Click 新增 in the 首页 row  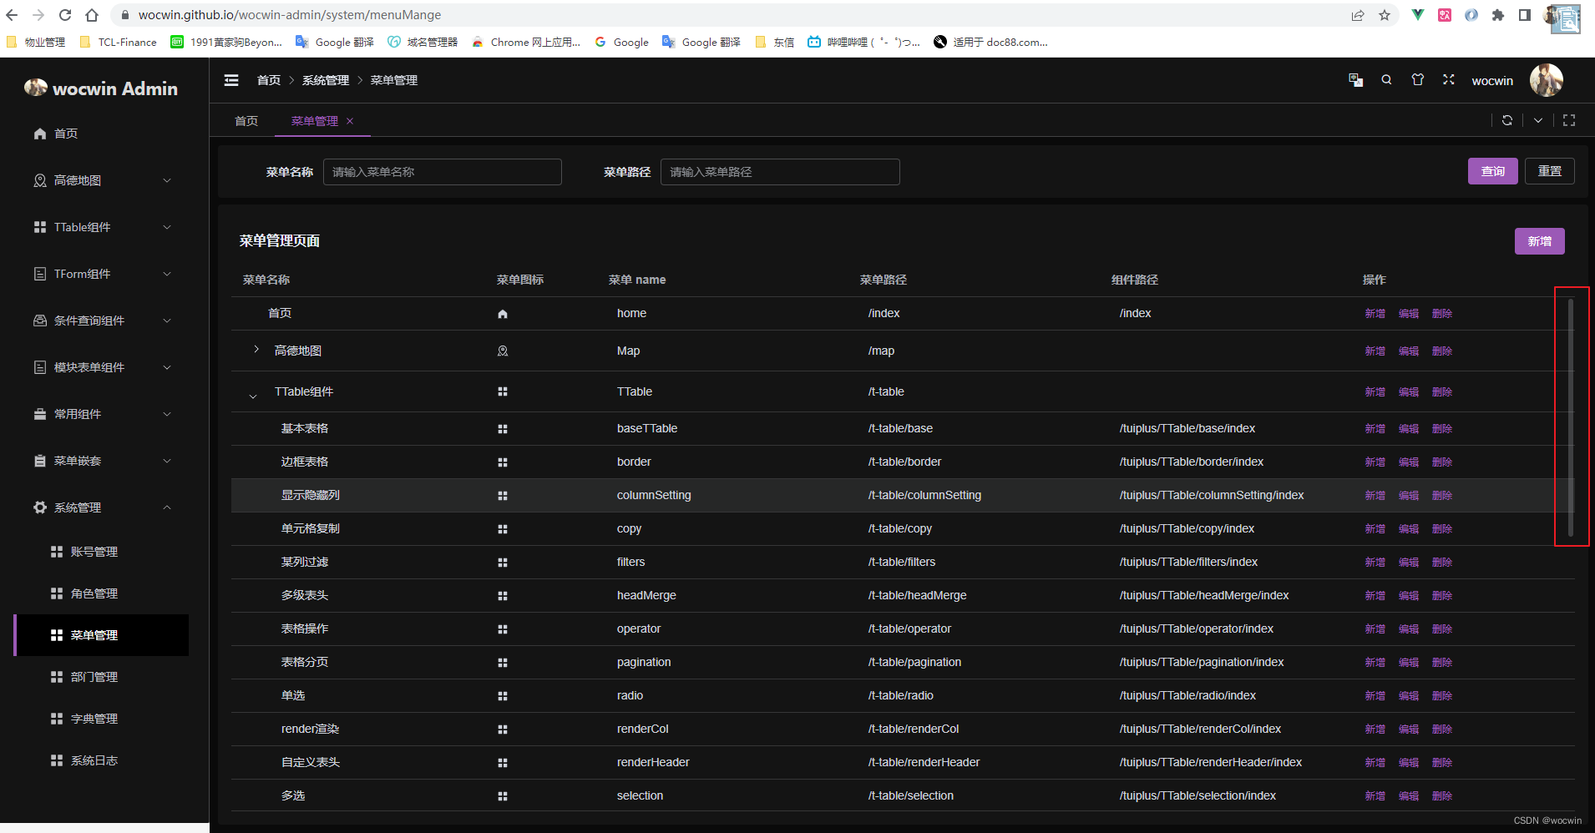1375,314
